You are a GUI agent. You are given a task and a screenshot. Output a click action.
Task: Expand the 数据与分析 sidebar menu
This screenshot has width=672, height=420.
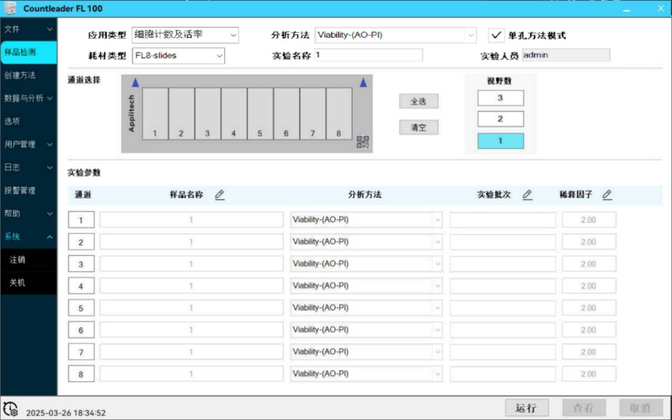pyautogui.click(x=28, y=98)
